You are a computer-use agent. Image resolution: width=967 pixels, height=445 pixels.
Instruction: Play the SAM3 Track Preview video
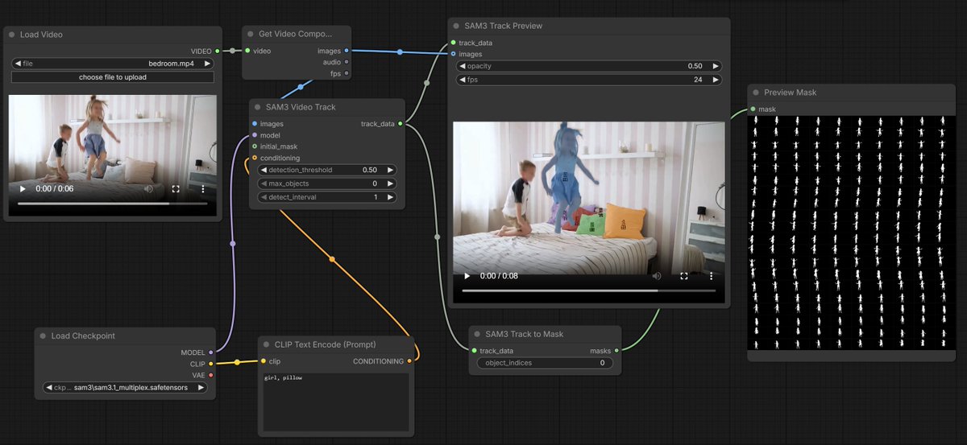[x=467, y=276]
